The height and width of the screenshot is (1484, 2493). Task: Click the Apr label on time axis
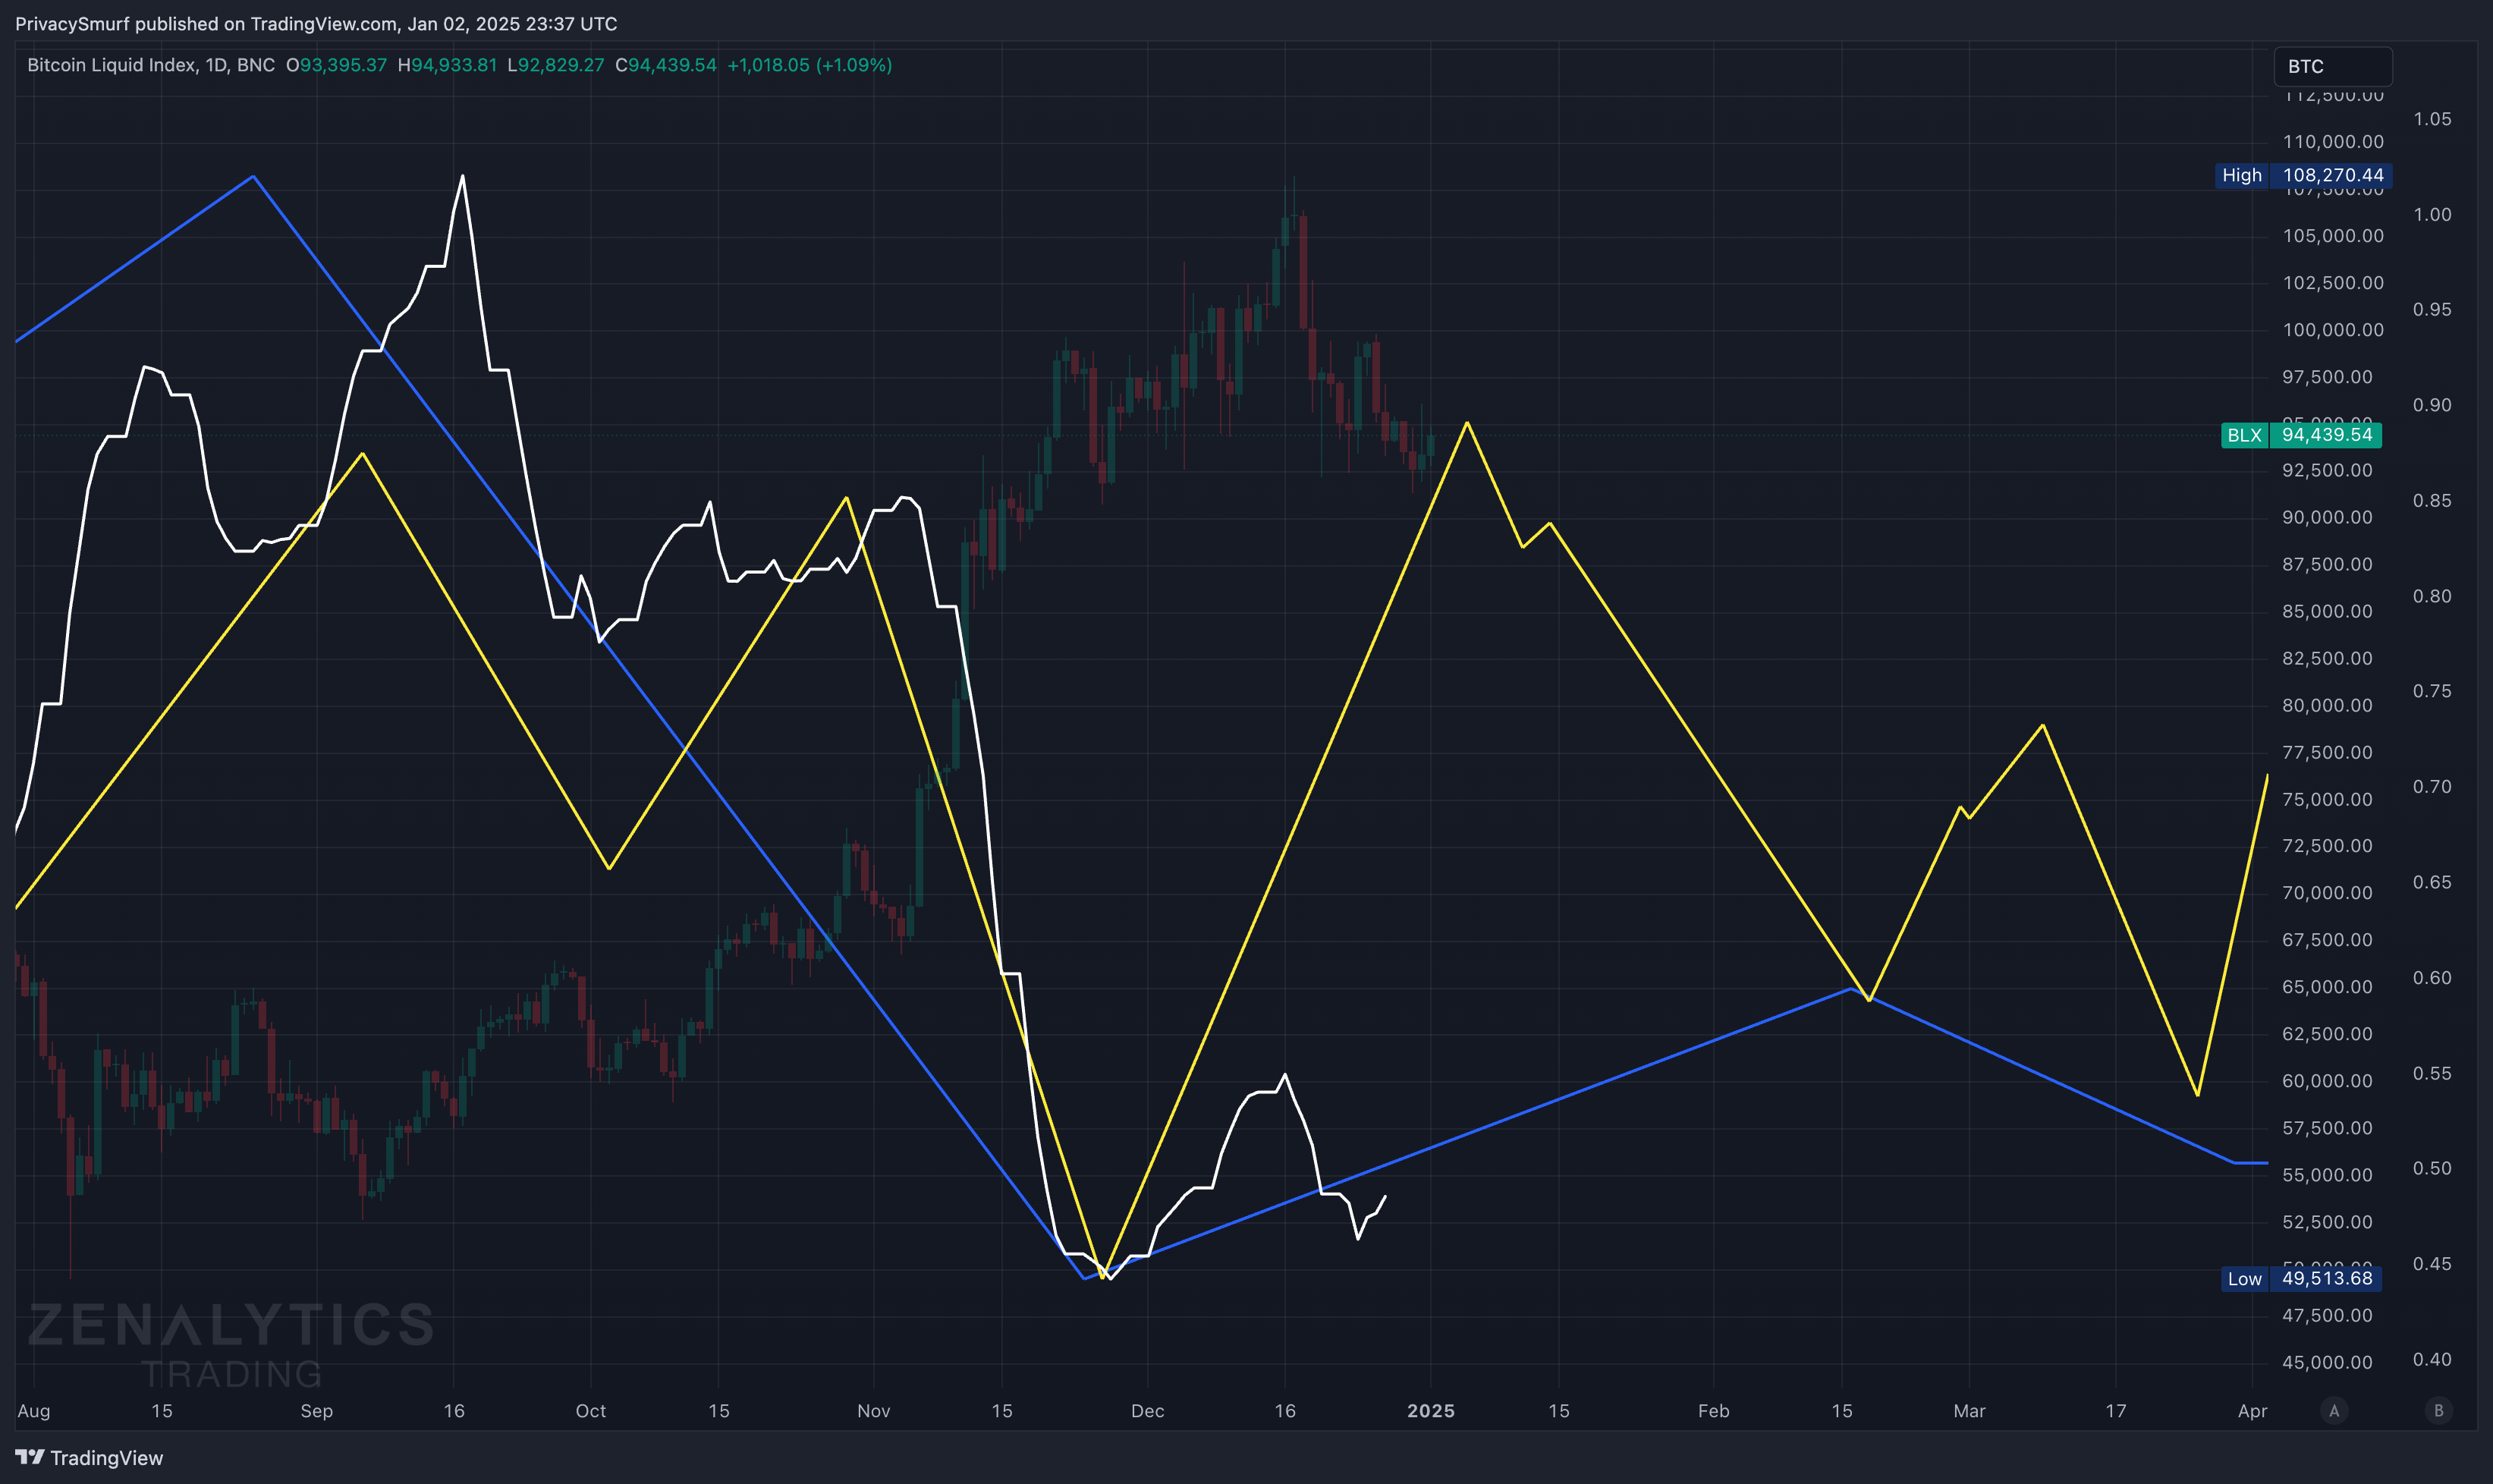[x=2252, y=1411]
